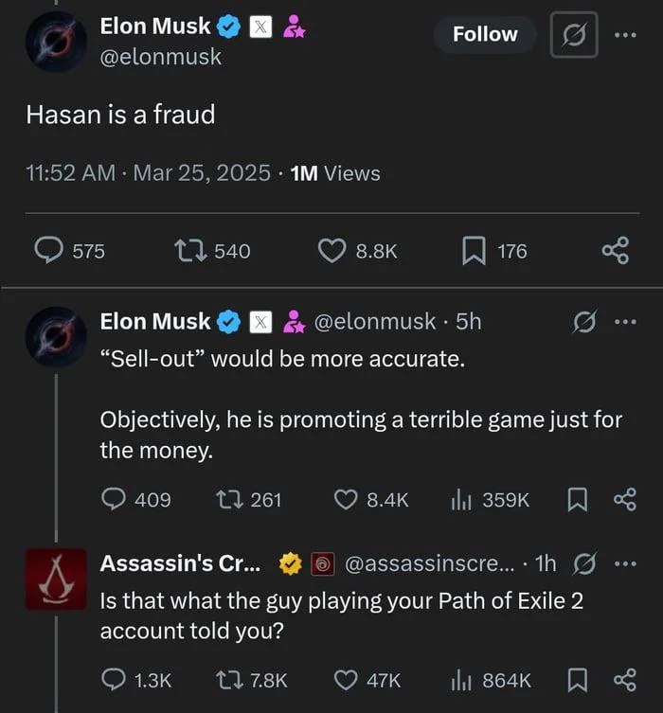Like the Assassin's Creed reply with 47K likes
This screenshot has width=663, height=713.
348,680
